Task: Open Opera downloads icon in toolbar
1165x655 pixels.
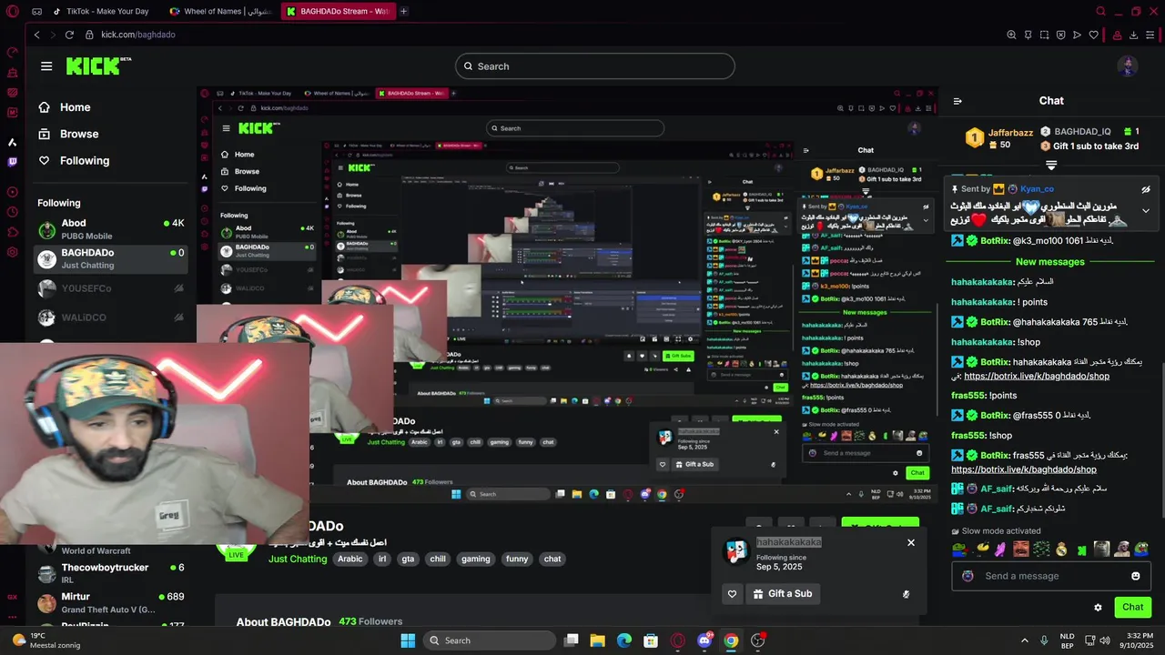Action: pyautogui.click(x=1134, y=35)
